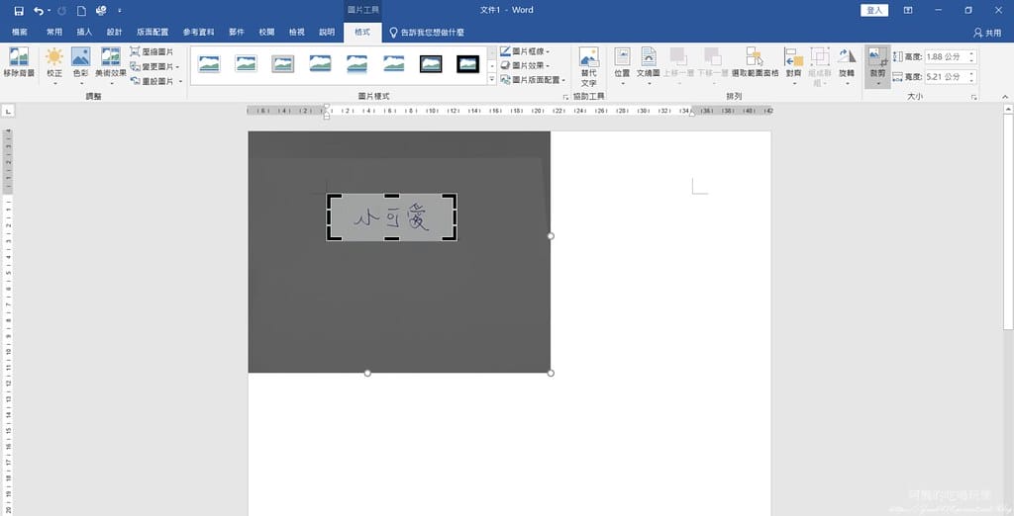Click the 登入 sign-in button
Screen dimensions: 1014x516
point(874,10)
